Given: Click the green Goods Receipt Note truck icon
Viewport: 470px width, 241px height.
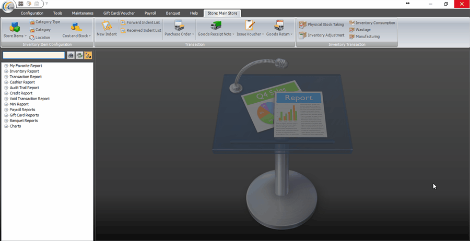Looking at the screenshot, I should (216, 25).
